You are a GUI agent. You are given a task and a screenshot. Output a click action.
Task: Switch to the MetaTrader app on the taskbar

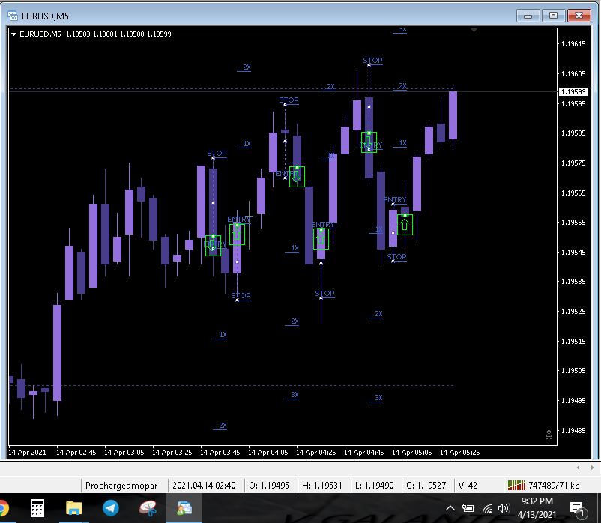click(x=184, y=509)
